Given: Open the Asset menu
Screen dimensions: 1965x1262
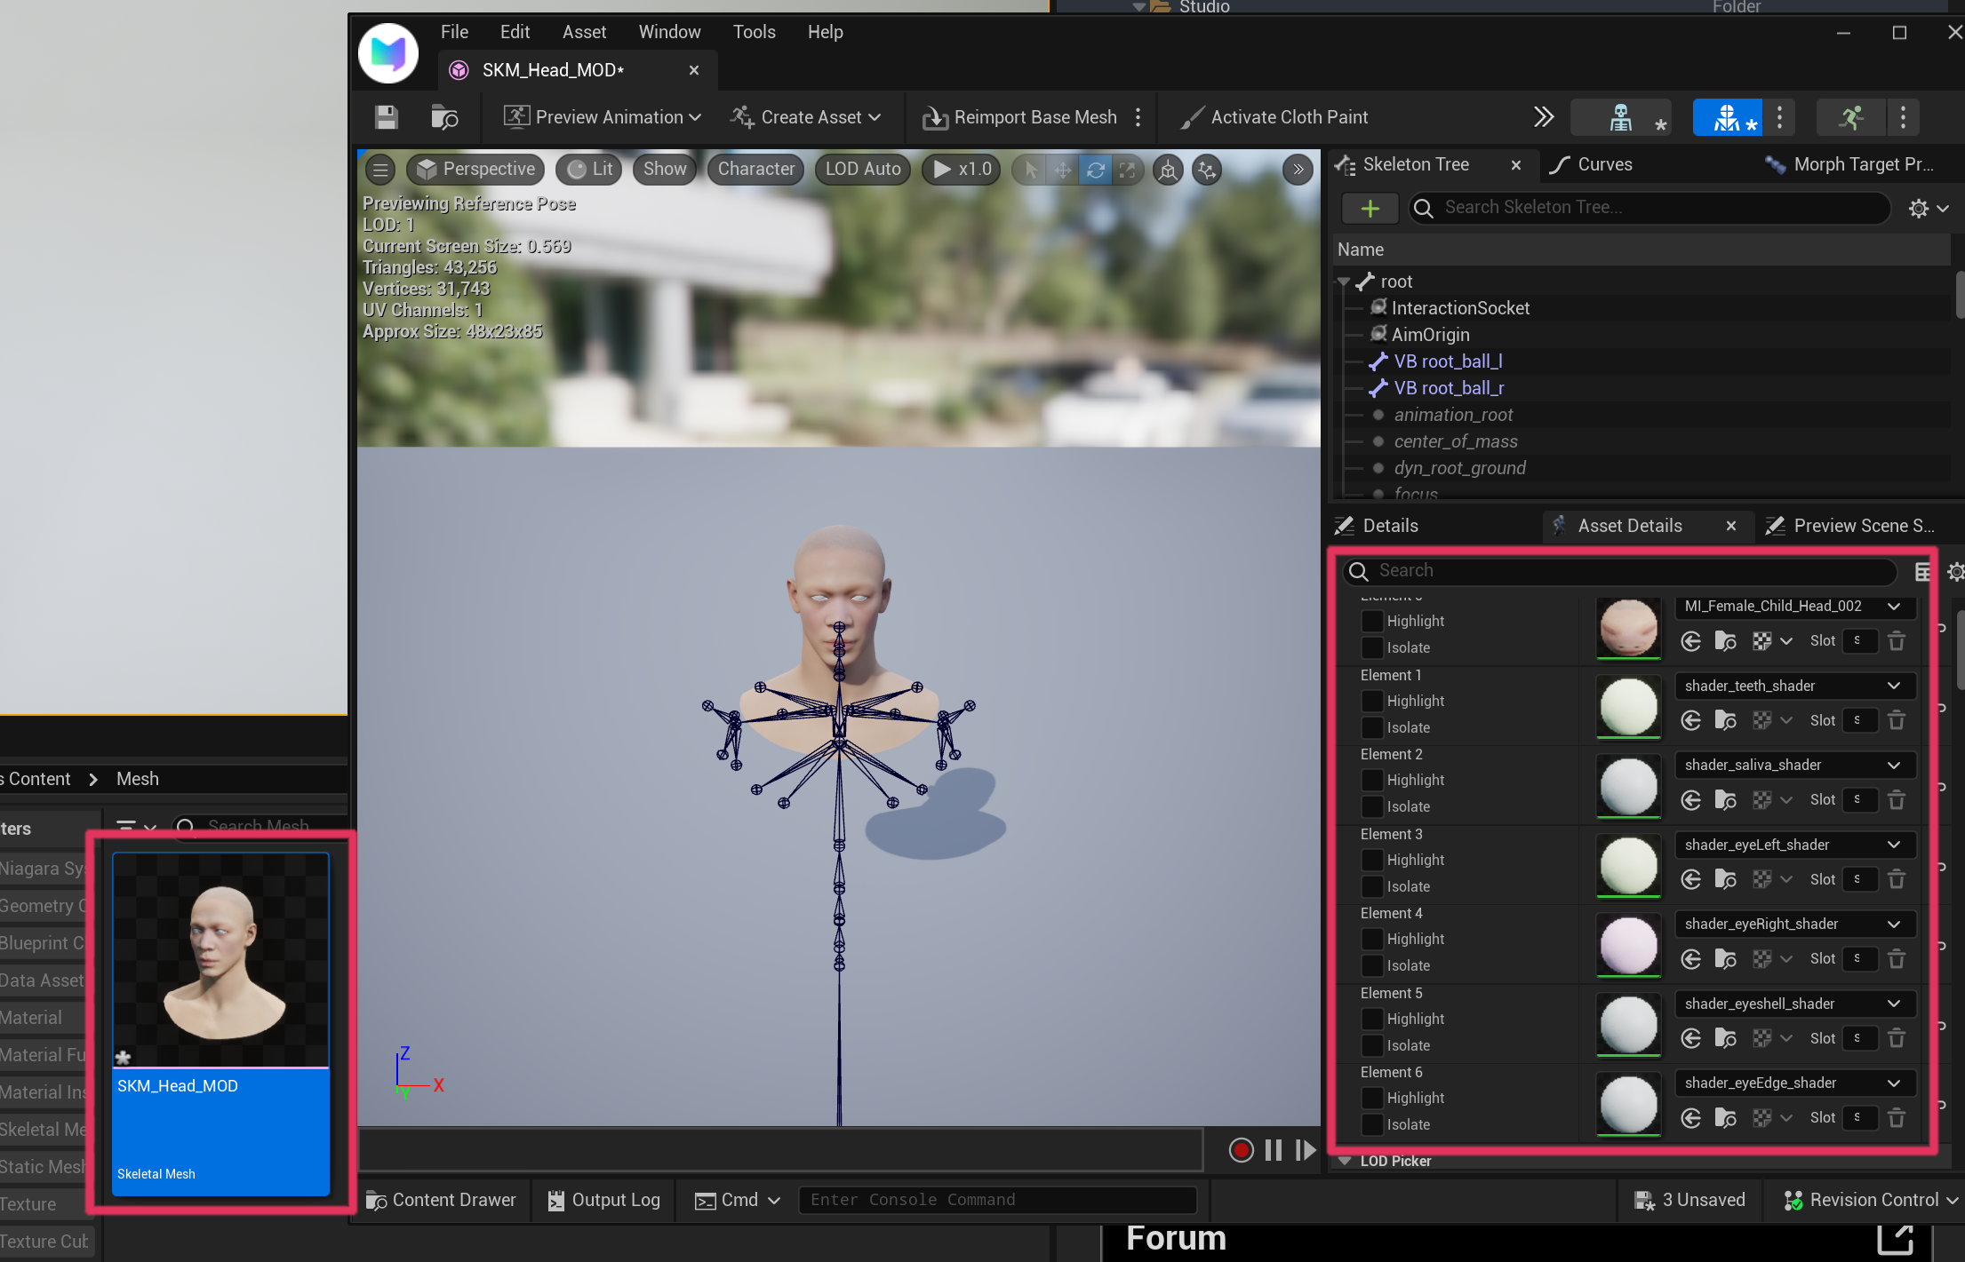Looking at the screenshot, I should [583, 32].
